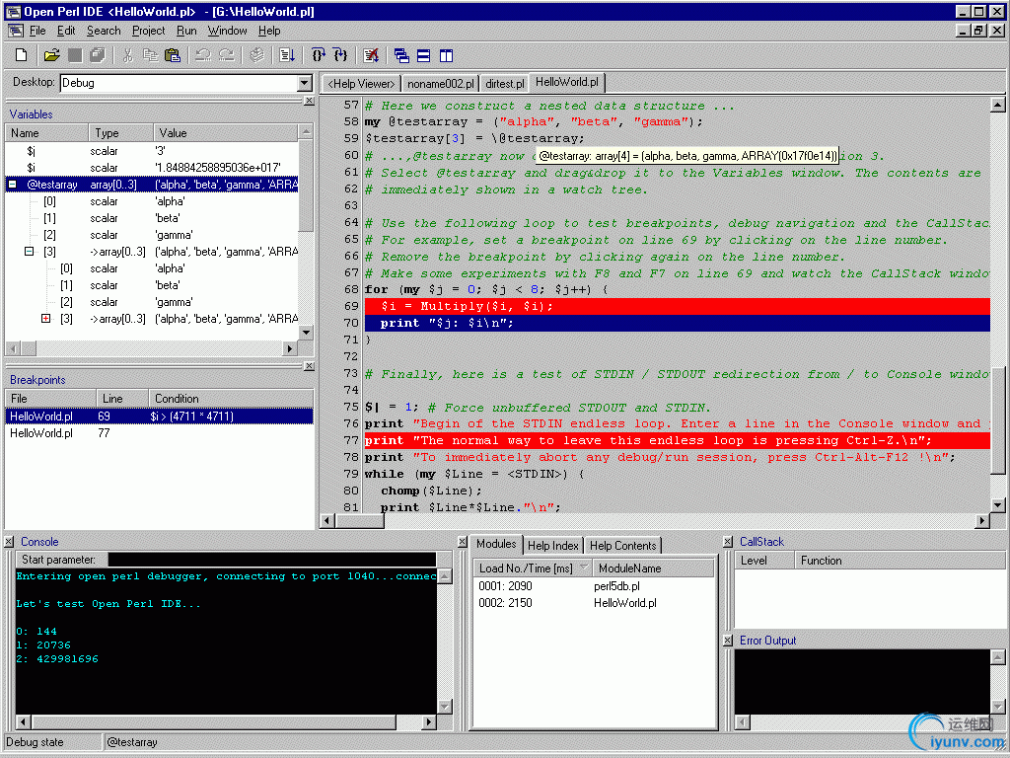1010x758 pixels.
Task: Click the code editor scroll-up arrow
Action: 997,105
